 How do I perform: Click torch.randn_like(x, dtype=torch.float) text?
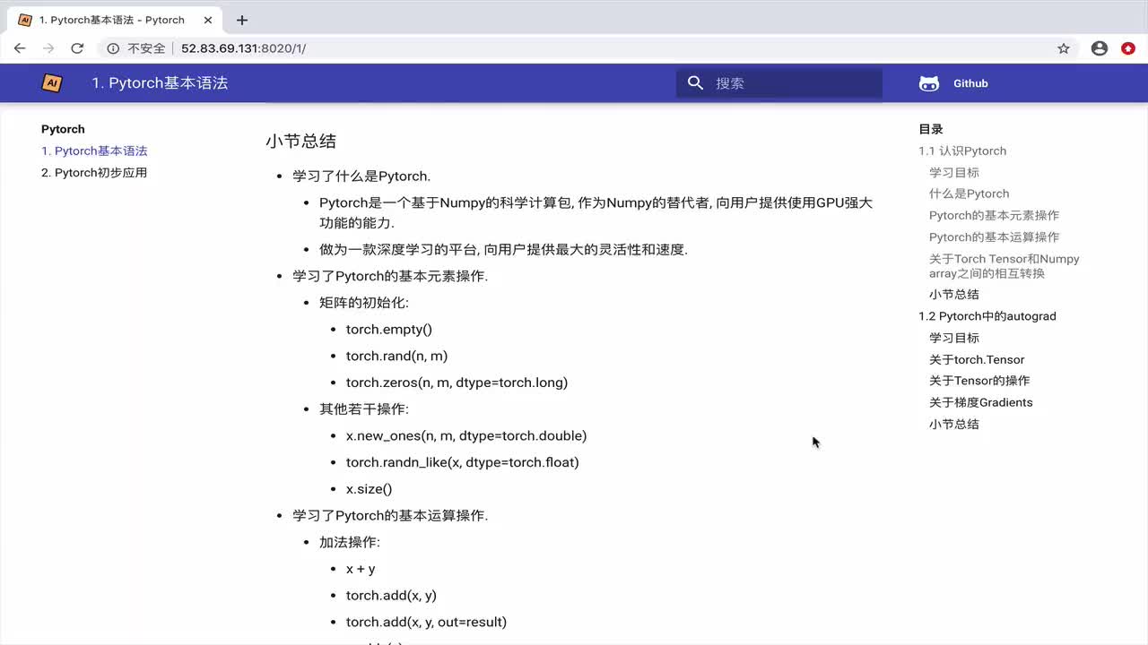tap(463, 462)
